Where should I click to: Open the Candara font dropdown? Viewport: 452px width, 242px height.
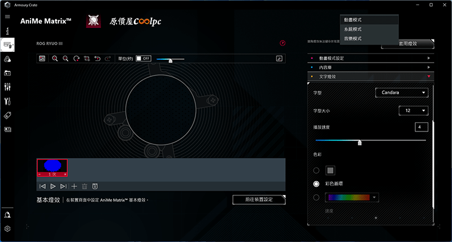point(402,93)
